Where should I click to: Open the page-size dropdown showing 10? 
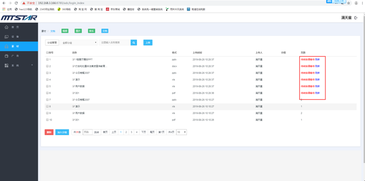tap(181, 132)
